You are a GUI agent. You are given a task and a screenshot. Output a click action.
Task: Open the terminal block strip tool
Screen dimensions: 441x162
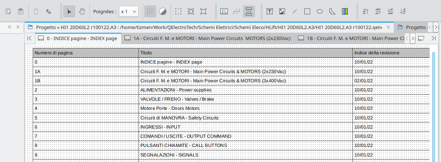click(x=345, y=11)
